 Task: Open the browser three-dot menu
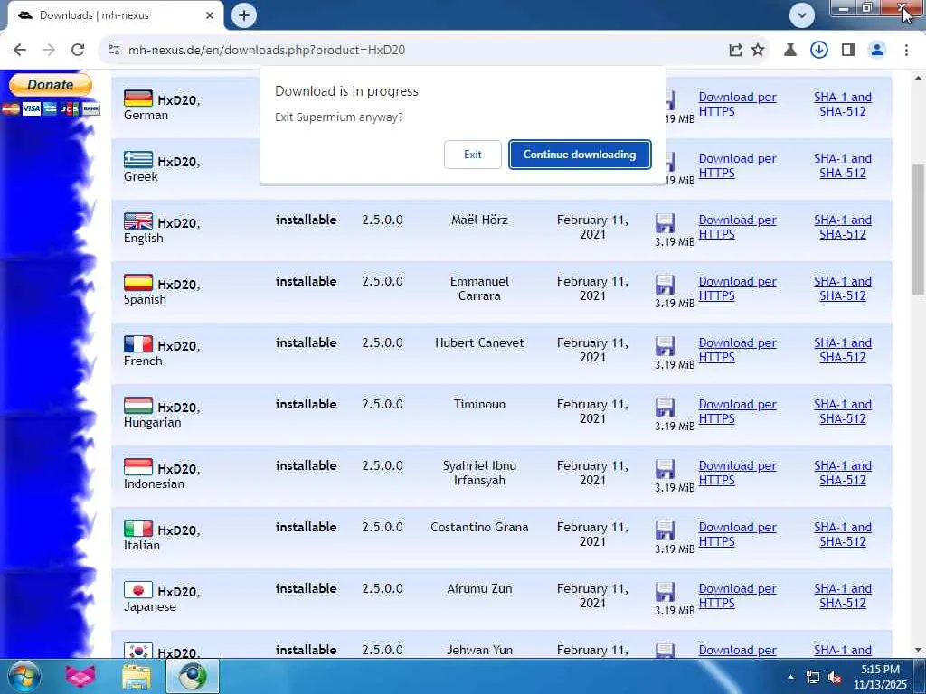click(906, 51)
